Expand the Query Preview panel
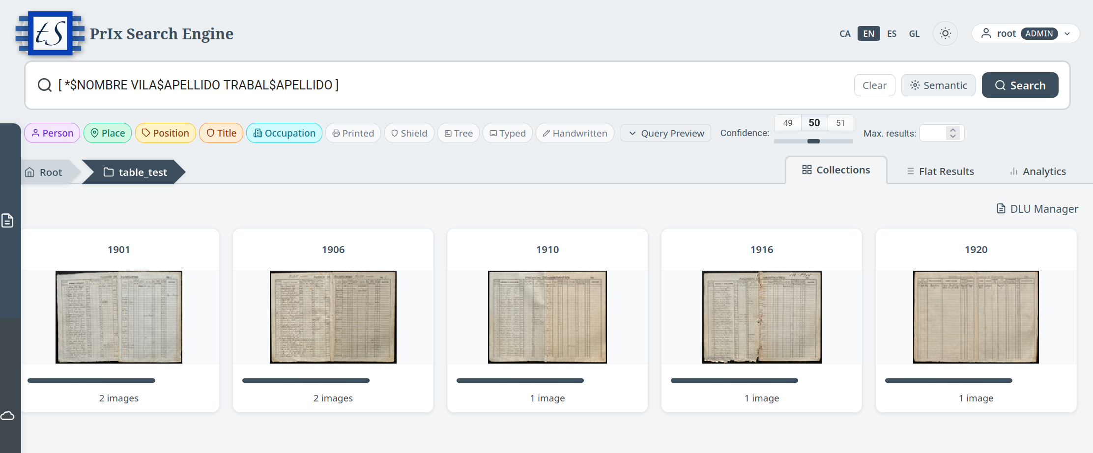This screenshot has height=453, width=1093. pyautogui.click(x=666, y=133)
